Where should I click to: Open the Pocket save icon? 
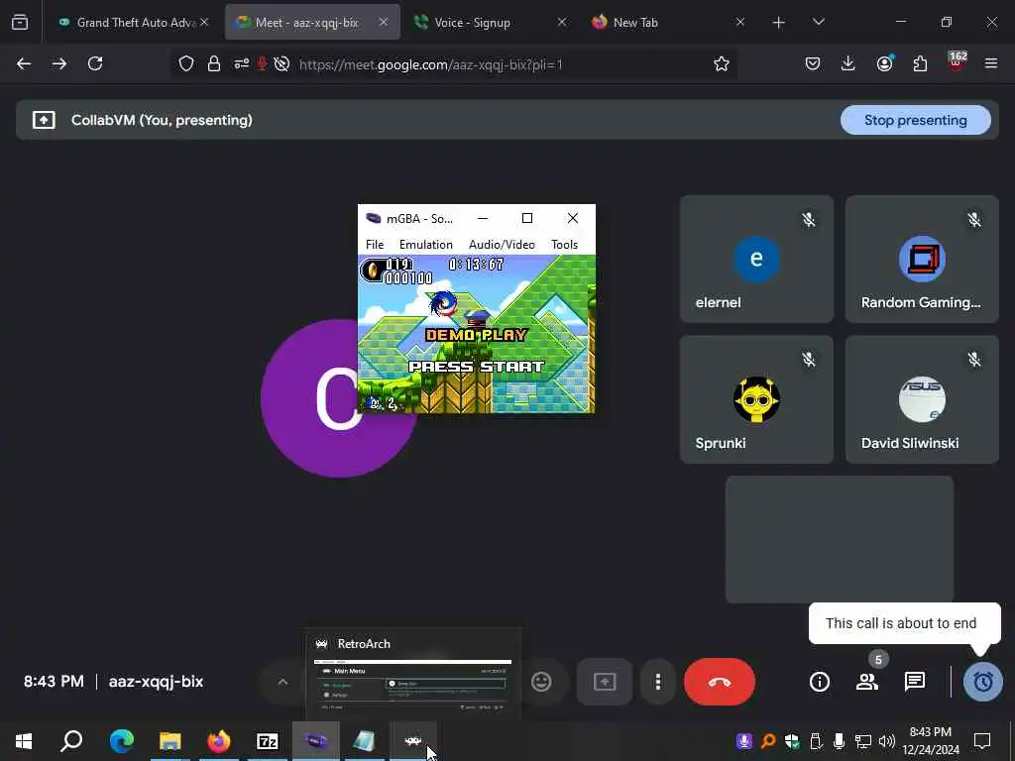coord(813,63)
